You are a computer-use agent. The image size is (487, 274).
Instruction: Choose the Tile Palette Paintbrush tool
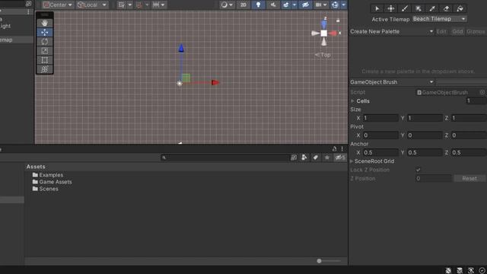click(404, 8)
